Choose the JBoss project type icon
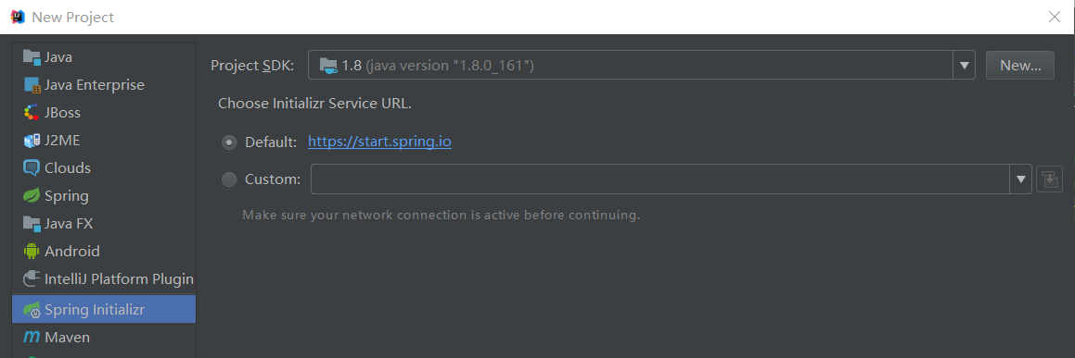Viewport: 1075px width, 358px height. (x=32, y=113)
